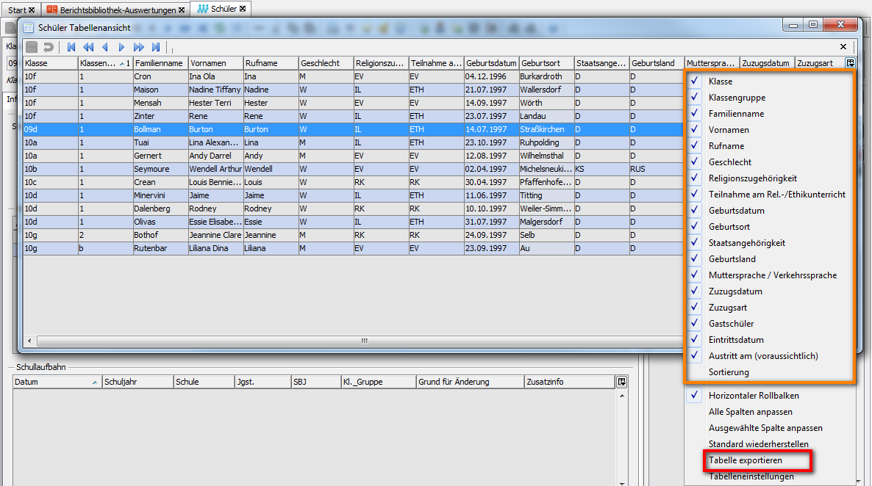Sort by Geburtsdatum column header
872x486 pixels.
click(492, 62)
